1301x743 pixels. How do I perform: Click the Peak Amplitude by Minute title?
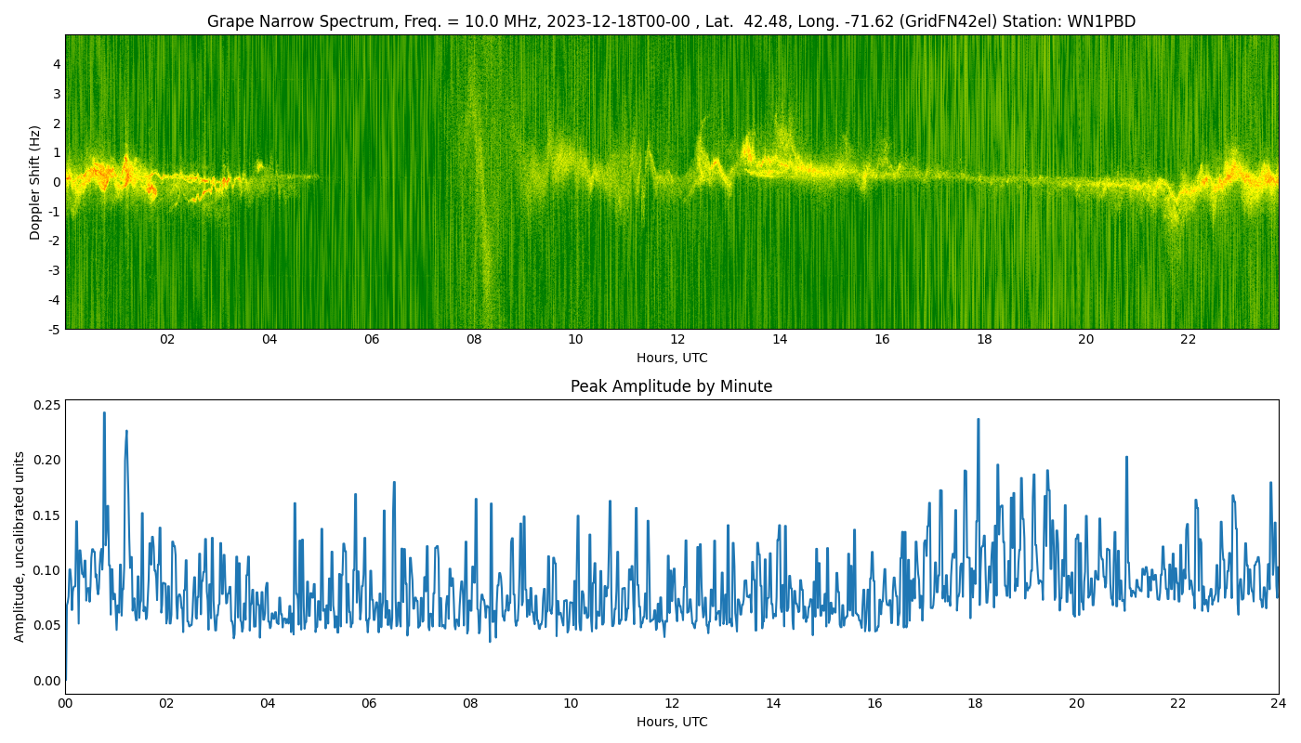coord(671,386)
